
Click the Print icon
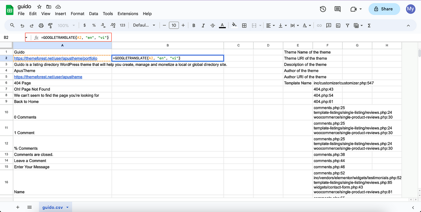(x=41, y=25)
